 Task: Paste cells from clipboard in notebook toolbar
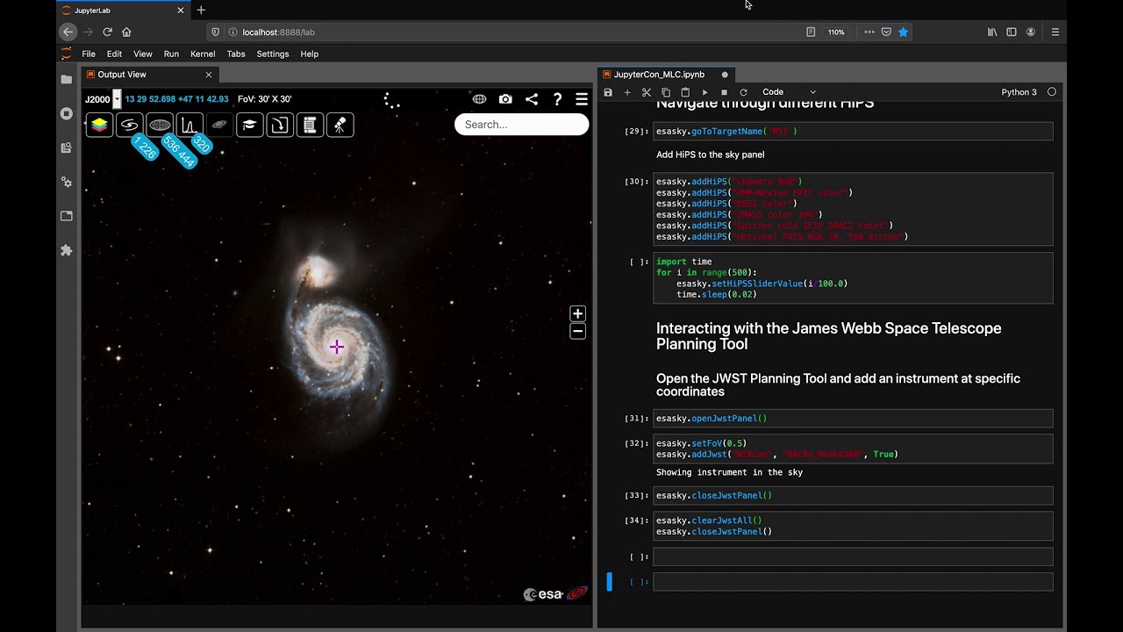tap(685, 92)
